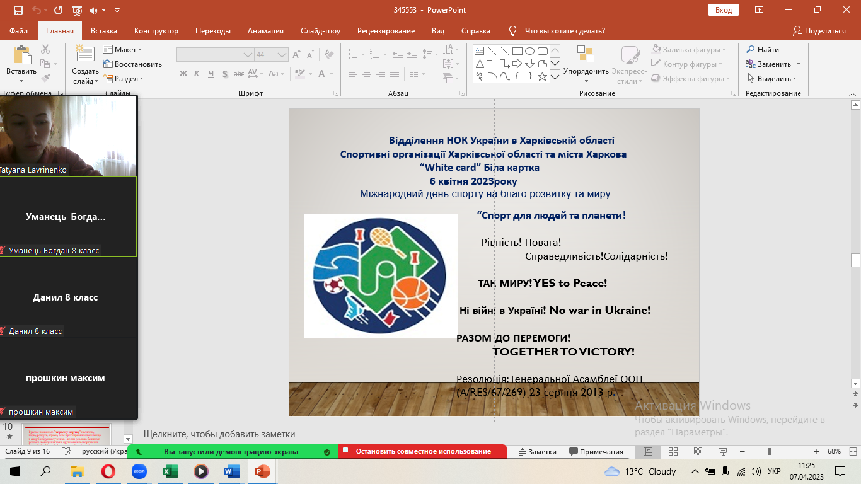861x484 pixels.
Task: Choose the right arrow shape
Action: click(517, 64)
